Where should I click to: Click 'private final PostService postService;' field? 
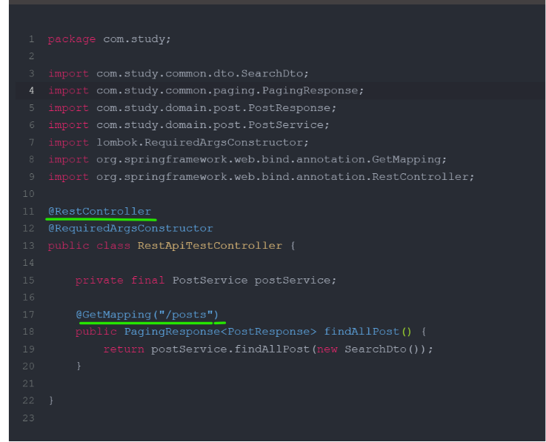tap(206, 280)
